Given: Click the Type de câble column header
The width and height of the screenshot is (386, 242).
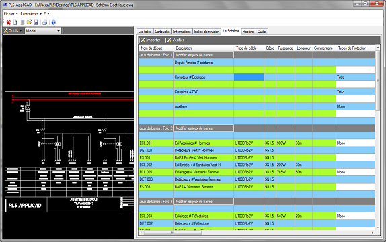Looking at the screenshot, I should [x=249, y=48].
